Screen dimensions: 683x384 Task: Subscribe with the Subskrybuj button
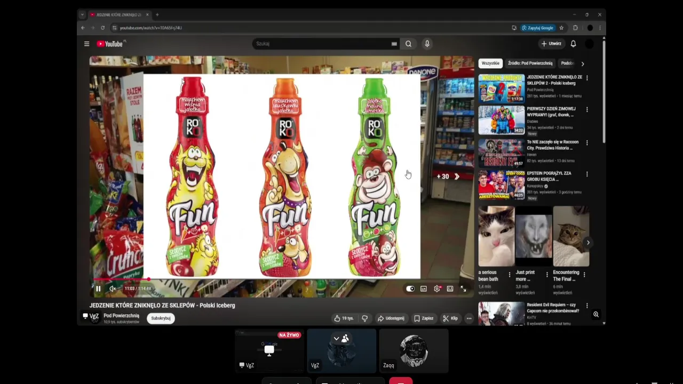161,318
